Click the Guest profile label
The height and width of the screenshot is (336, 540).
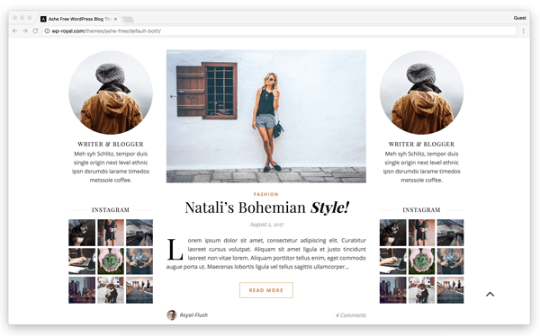pos(519,18)
